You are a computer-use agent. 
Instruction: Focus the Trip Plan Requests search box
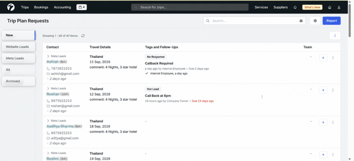pyautogui.click(x=254, y=21)
